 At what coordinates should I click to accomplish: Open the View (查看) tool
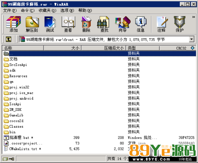[68, 24]
